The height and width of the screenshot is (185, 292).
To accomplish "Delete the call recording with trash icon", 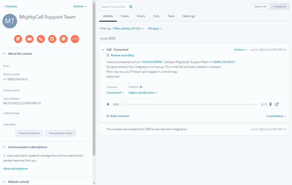I will (x=270, y=104).
